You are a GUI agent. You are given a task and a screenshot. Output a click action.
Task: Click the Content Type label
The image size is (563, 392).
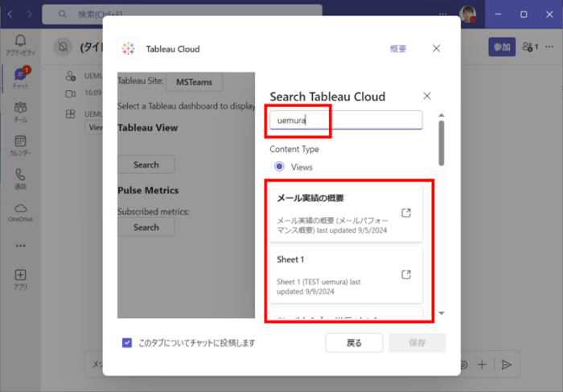294,149
